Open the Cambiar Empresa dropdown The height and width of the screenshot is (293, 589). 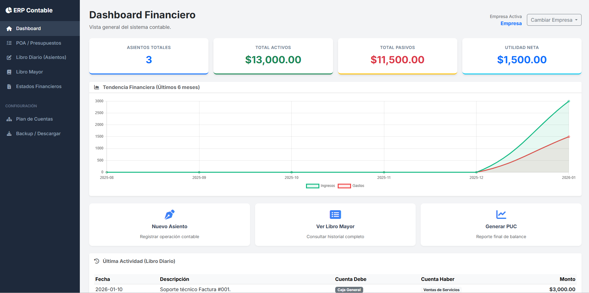[554, 20]
